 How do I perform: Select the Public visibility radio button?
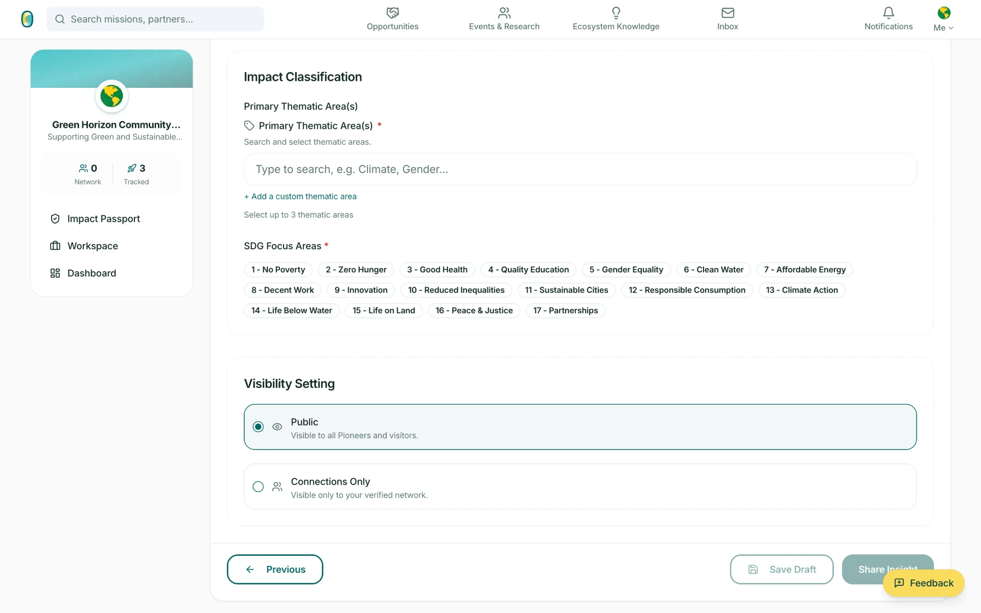tap(259, 427)
